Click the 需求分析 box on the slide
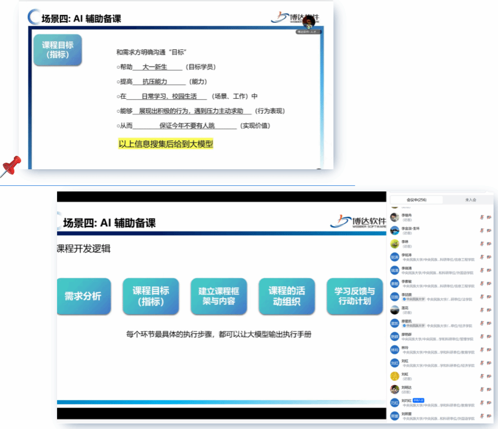498x429 pixels. point(83,296)
